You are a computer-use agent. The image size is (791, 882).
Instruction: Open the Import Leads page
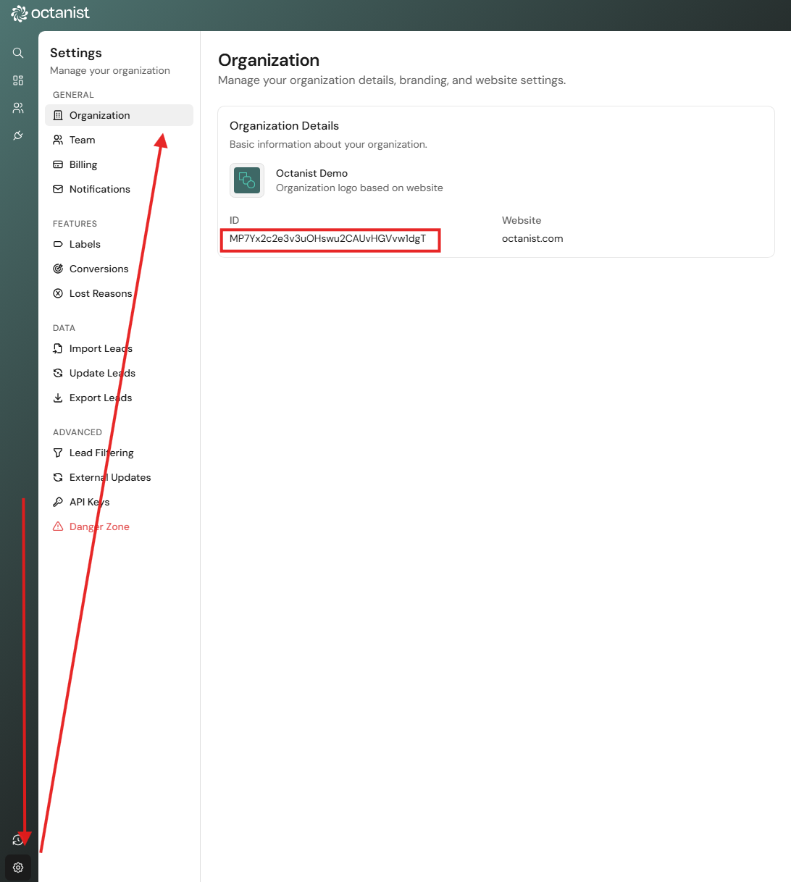click(x=101, y=348)
